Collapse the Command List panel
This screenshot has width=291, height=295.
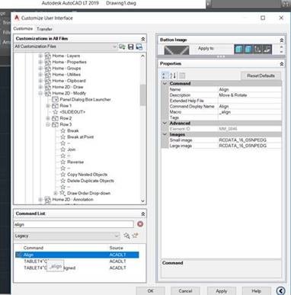(143, 214)
